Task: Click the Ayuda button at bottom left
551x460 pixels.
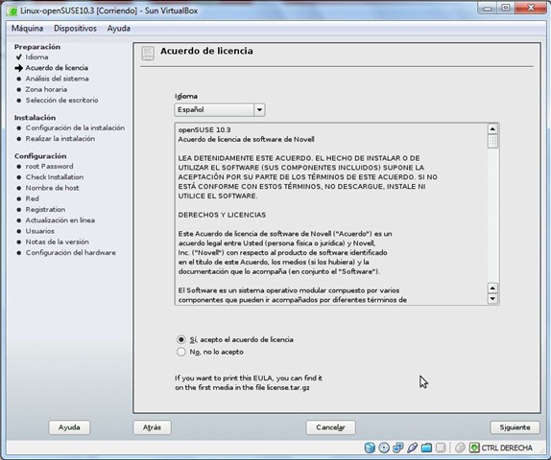Action: [x=69, y=427]
